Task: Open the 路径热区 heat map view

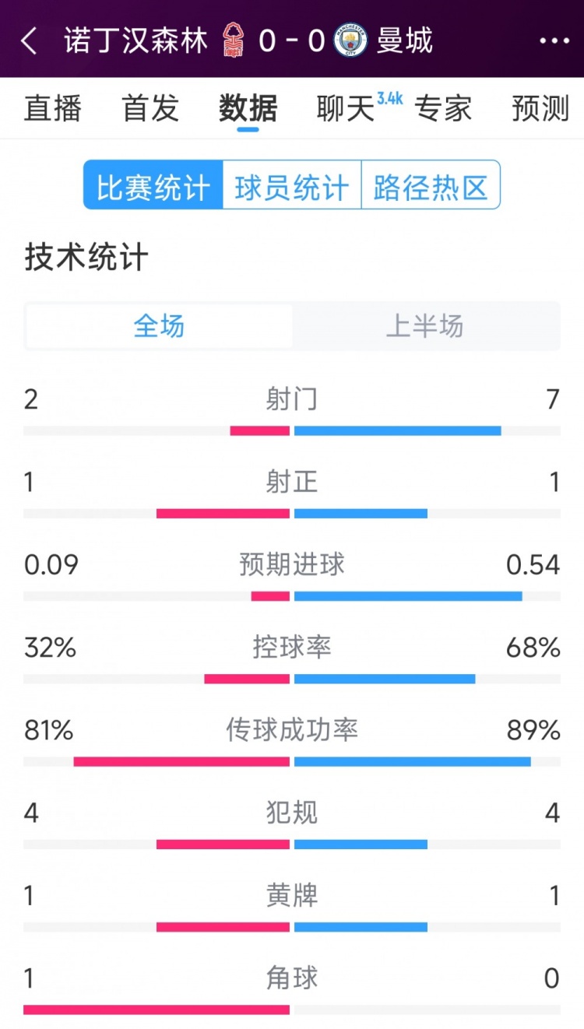Action: [x=431, y=184]
